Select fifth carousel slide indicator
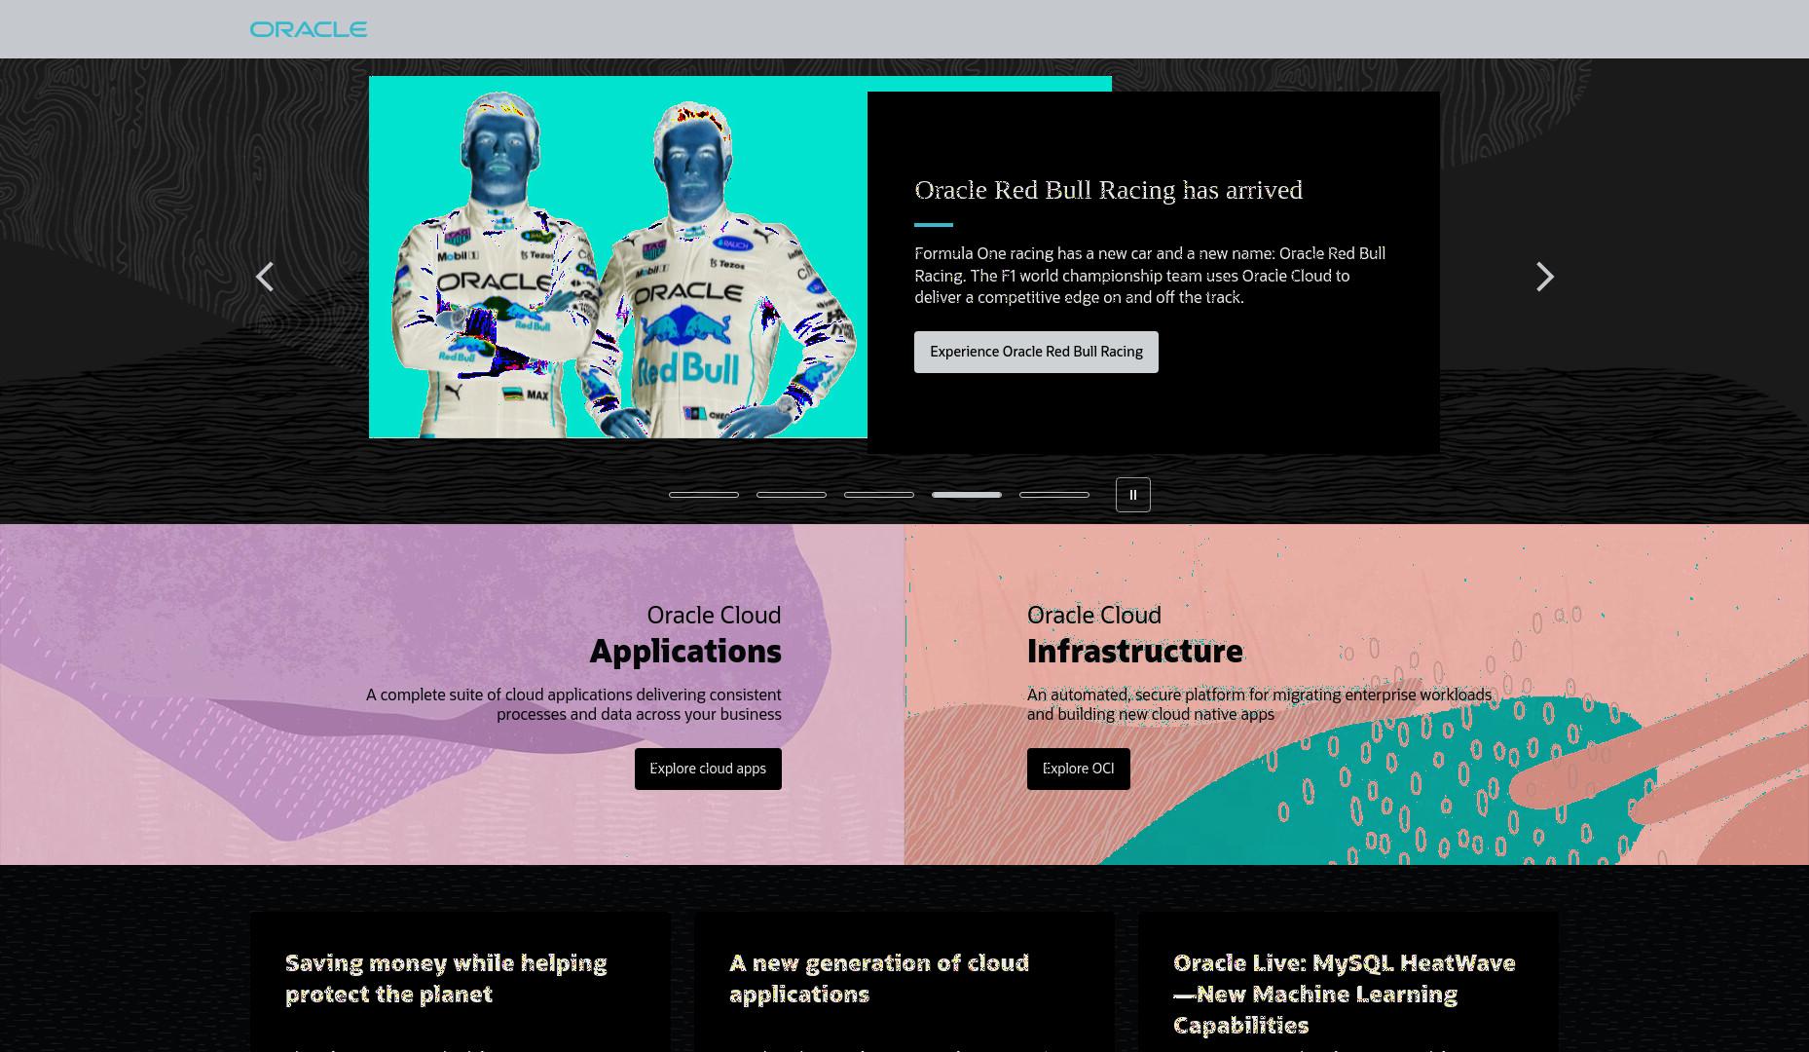 click(x=1054, y=495)
